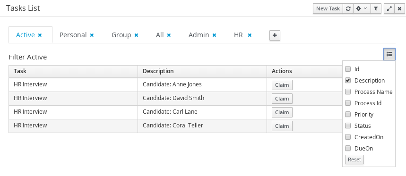Image resolution: width=406 pixels, height=176 pixels.
Task: Claim the Carl Lane interview task
Action: [282, 112]
